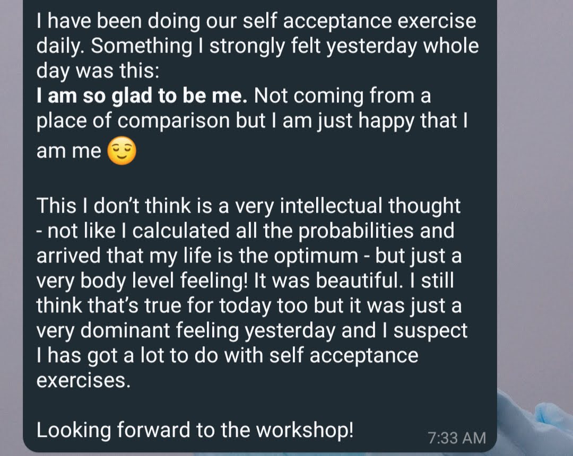Click the relieved face emoji

[121, 151]
